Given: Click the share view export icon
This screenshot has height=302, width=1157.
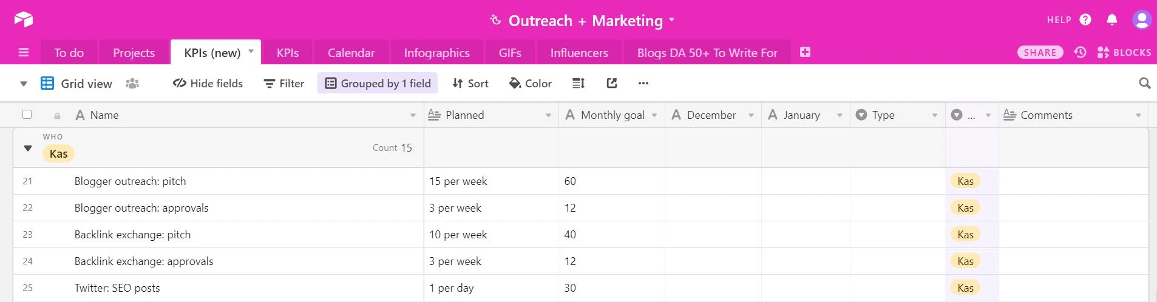Looking at the screenshot, I should pyautogui.click(x=612, y=83).
